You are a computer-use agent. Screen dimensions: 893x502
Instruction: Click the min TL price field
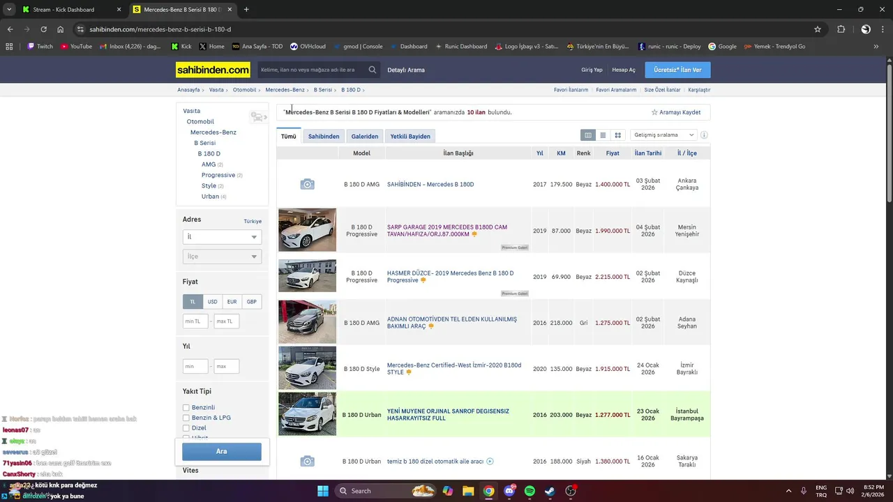[x=195, y=321]
